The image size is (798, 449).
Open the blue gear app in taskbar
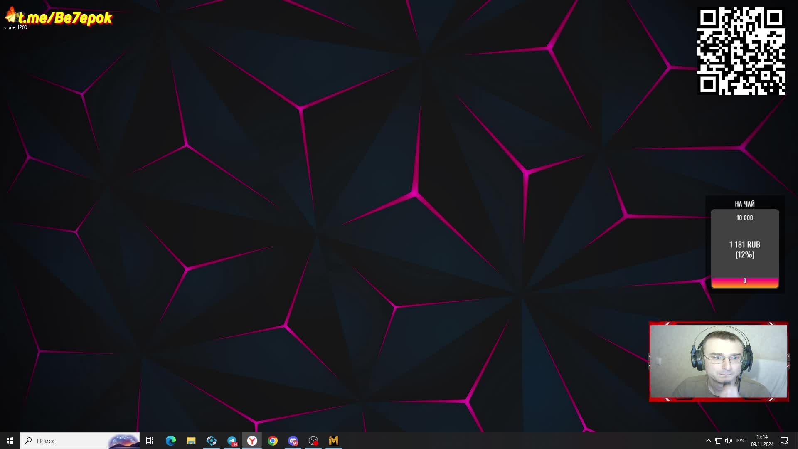(211, 441)
